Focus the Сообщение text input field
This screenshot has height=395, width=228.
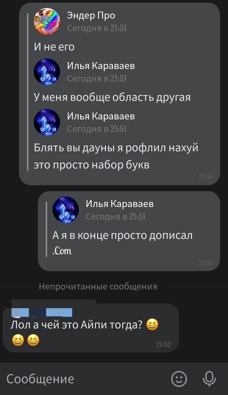[85, 379]
